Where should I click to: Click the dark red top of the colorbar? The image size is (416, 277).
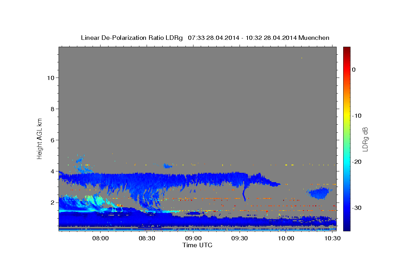tap(347, 50)
